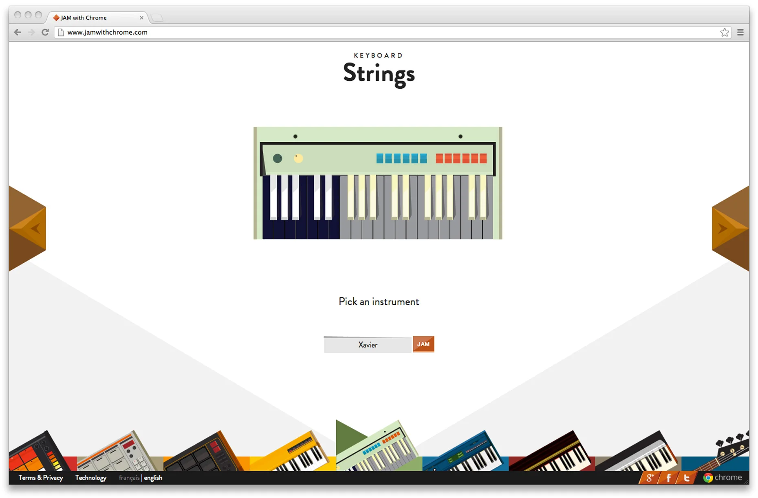Open a new browser tab
The width and height of the screenshot is (758, 498).
click(157, 18)
